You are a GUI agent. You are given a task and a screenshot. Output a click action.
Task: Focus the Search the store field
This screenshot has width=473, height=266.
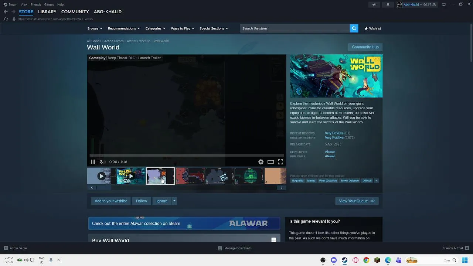pos(295,28)
